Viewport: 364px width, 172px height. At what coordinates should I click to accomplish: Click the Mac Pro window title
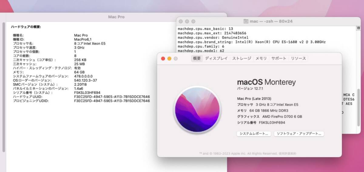point(116,17)
